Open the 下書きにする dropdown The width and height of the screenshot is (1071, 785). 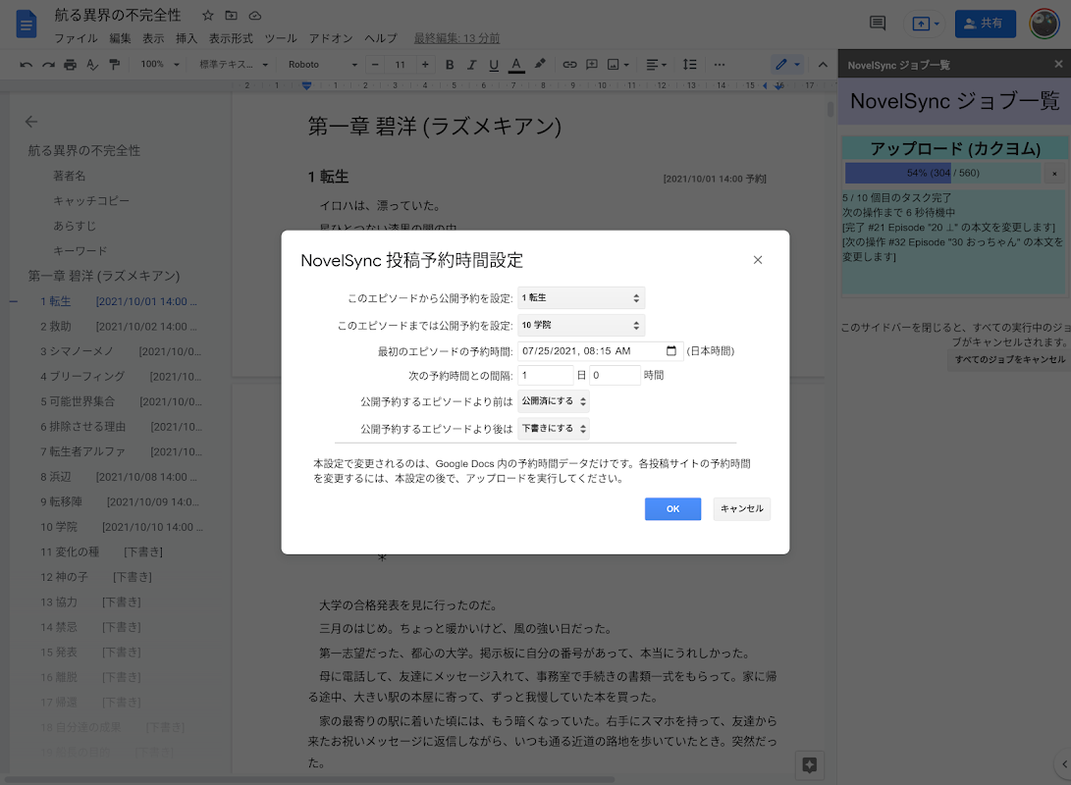(x=554, y=429)
